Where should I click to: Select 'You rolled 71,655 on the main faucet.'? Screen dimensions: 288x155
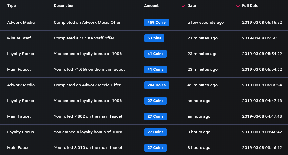coord(90,70)
